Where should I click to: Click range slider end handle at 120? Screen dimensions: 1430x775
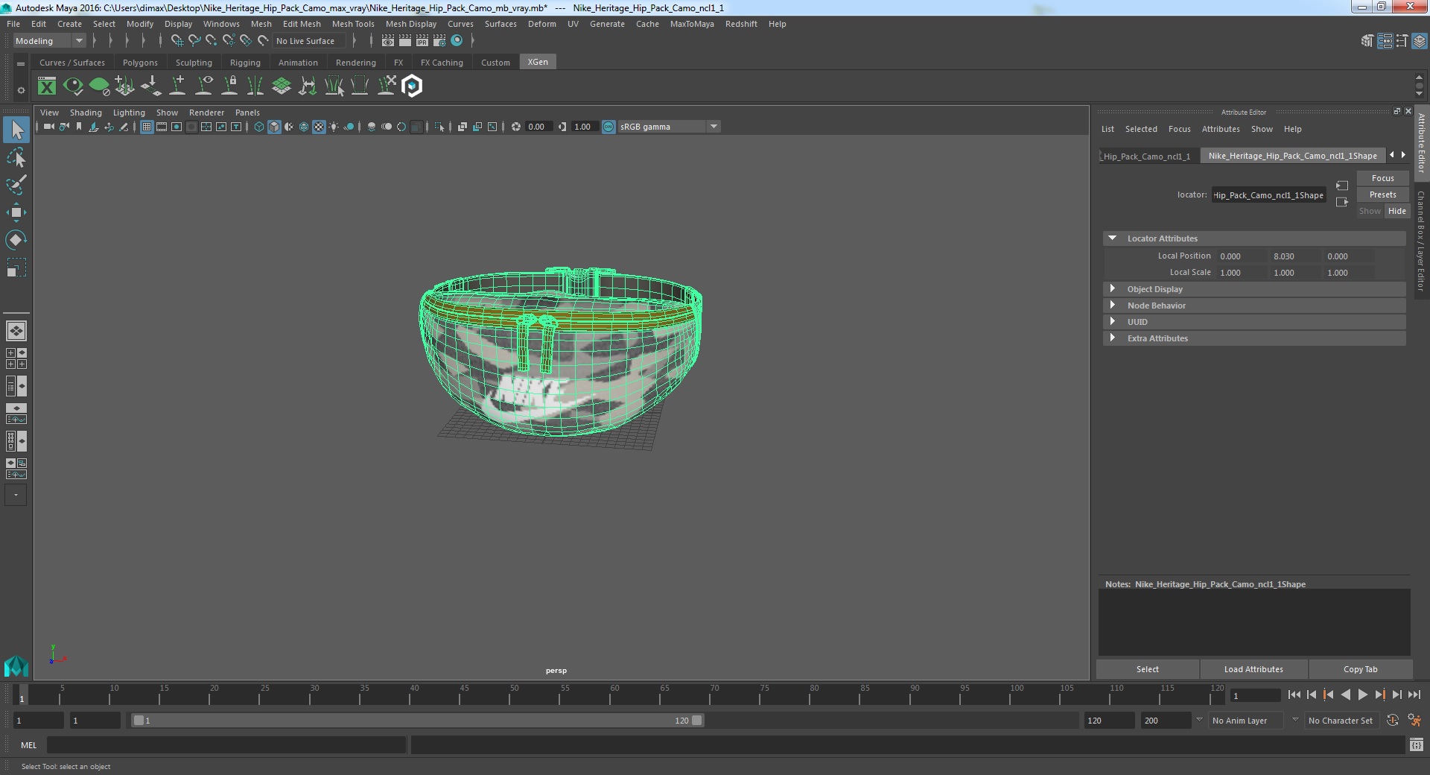(696, 721)
